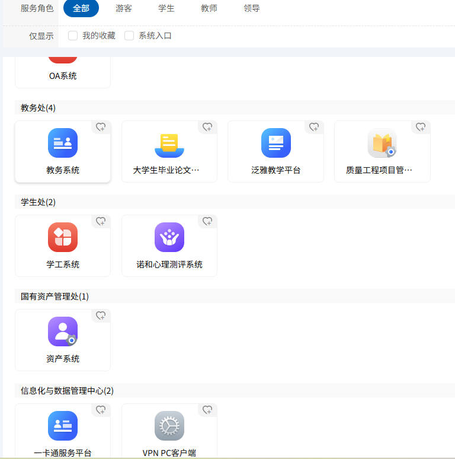Switch to the 学生 role tab
This screenshot has width=455, height=459.
point(166,8)
